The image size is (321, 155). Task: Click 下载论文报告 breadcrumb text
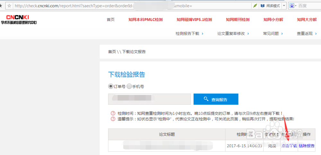134,52
